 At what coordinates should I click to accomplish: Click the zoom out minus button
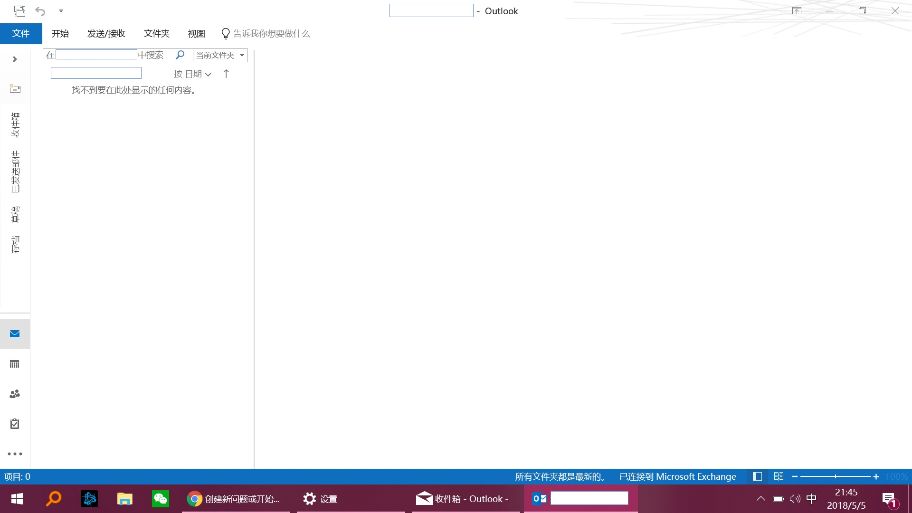point(795,476)
